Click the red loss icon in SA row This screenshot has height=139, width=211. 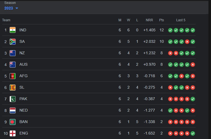(x=187, y=42)
